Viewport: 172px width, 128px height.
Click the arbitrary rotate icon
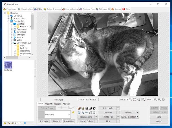(79, 113)
